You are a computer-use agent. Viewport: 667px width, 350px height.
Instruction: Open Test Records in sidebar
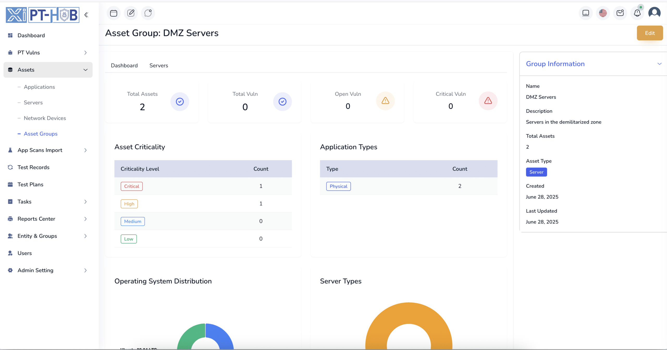33,167
